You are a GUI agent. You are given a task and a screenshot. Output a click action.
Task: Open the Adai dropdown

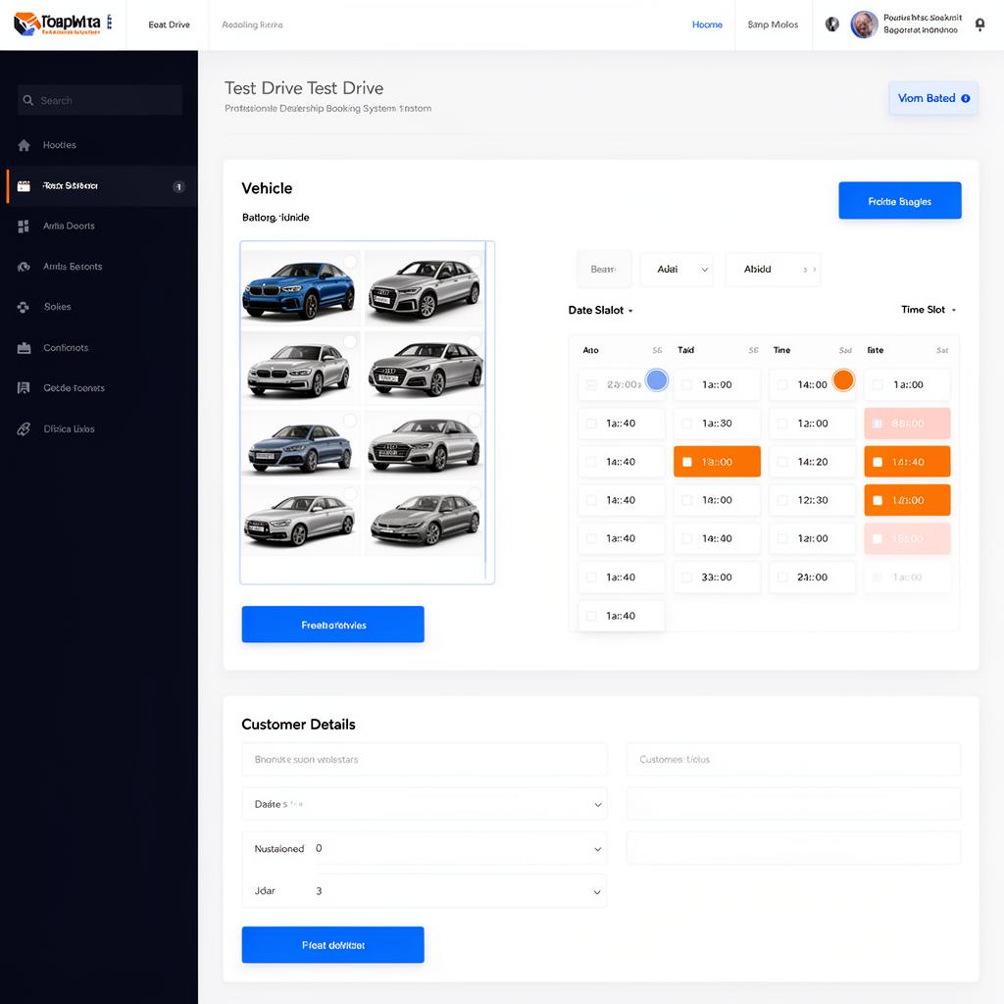tap(677, 269)
